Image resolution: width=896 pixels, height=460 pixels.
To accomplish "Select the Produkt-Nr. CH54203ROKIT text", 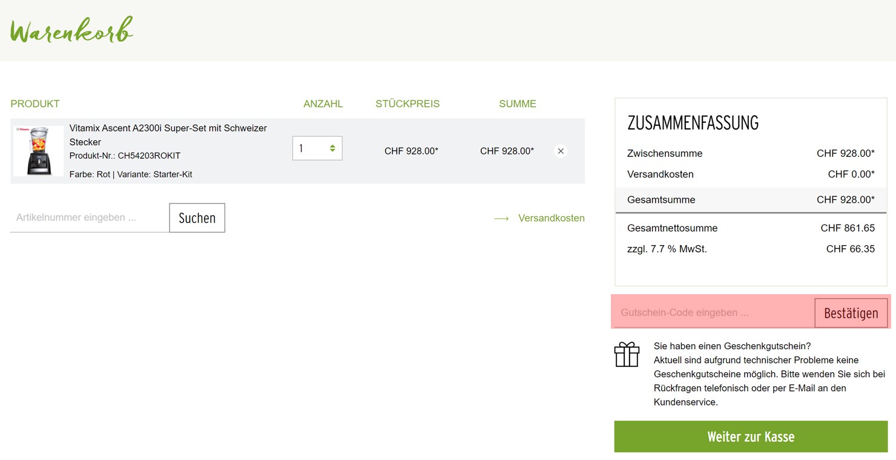I will (x=125, y=156).
